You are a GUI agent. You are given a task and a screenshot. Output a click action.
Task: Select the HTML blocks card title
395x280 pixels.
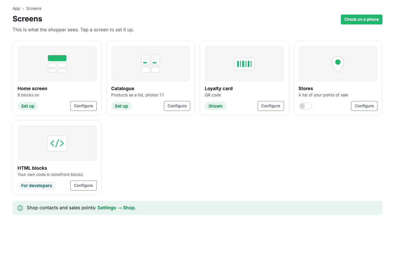tap(32, 168)
